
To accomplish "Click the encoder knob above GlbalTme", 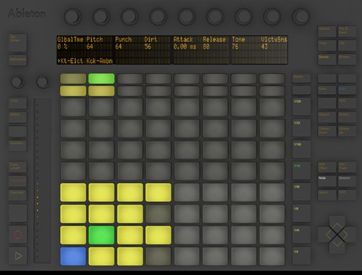I will click(72, 17).
